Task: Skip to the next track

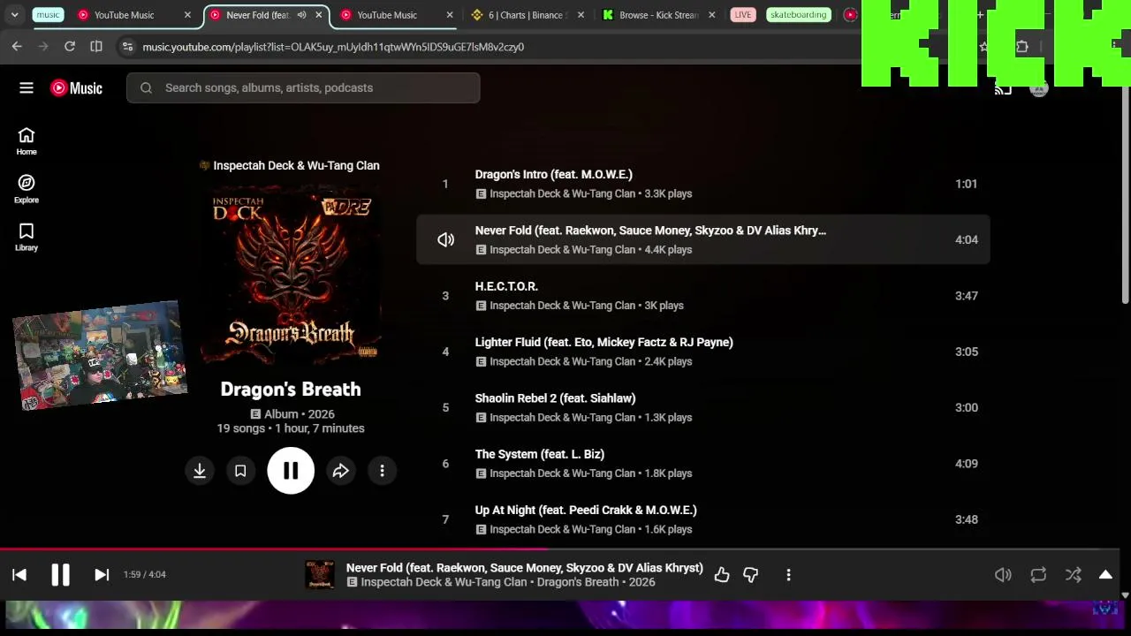Action: coord(102,574)
